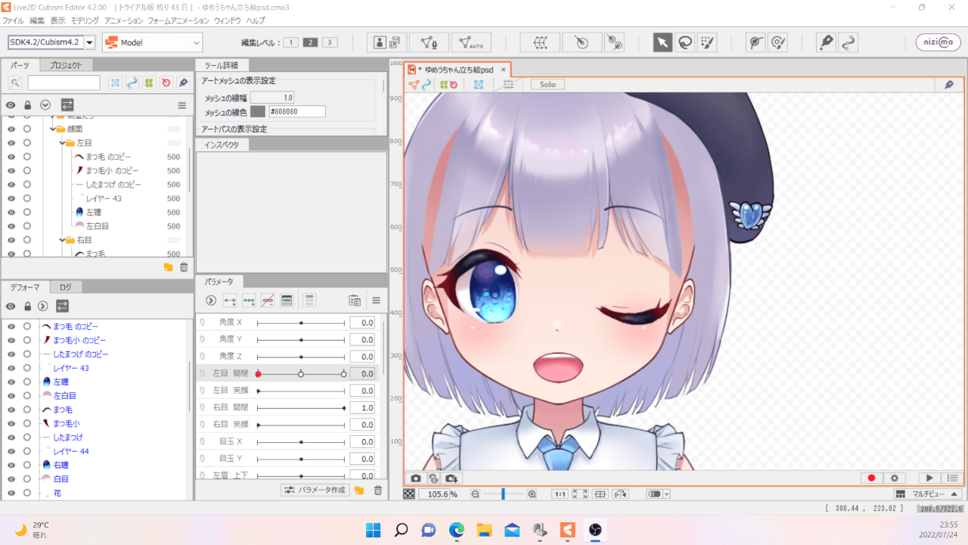This screenshot has width=968, height=545.
Task: Zoom out using magnifier minus icon
Action: click(475, 494)
